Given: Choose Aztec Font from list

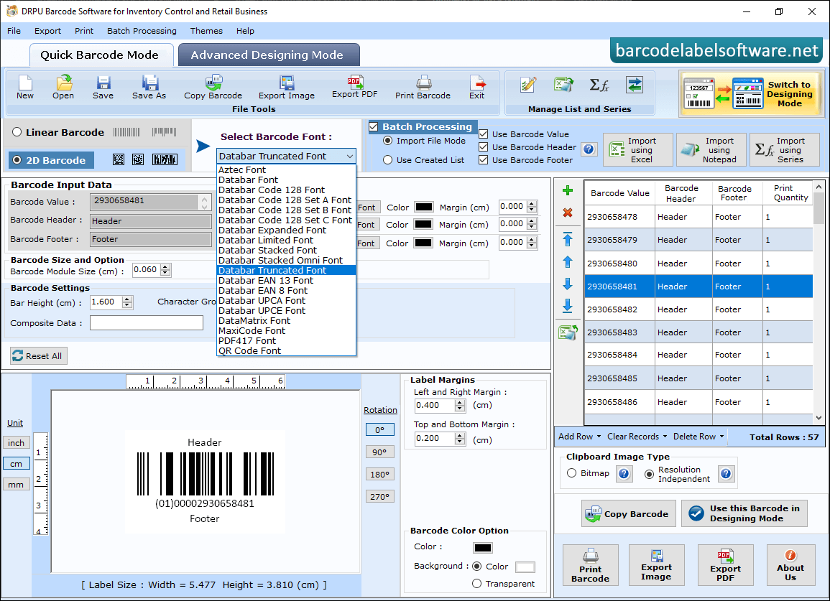Looking at the screenshot, I should pyautogui.click(x=287, y=170).
